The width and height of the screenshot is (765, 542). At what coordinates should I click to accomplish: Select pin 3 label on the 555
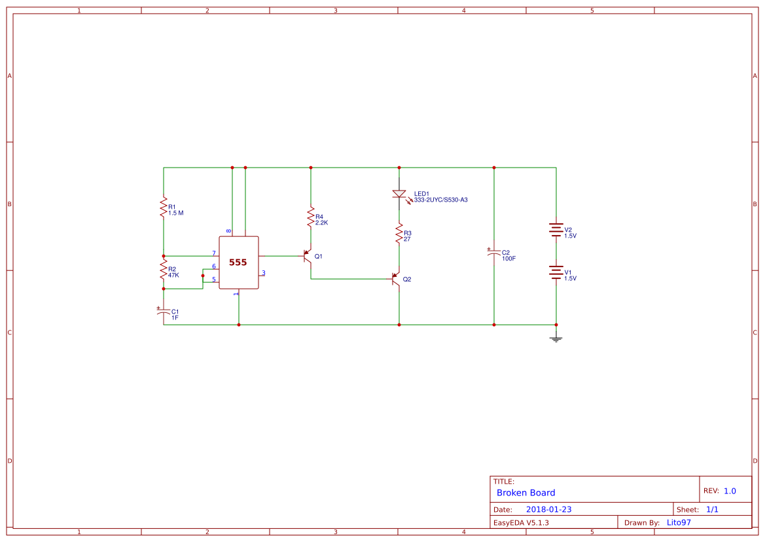pyautogui.click(x=263, y=273)
